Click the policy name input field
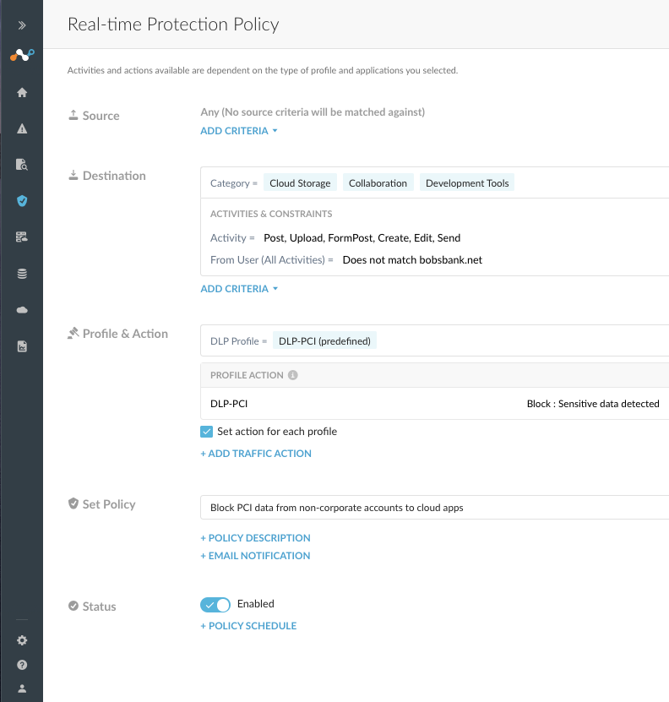The width and height of the screenshot is (669, 702). click(434, 507)
